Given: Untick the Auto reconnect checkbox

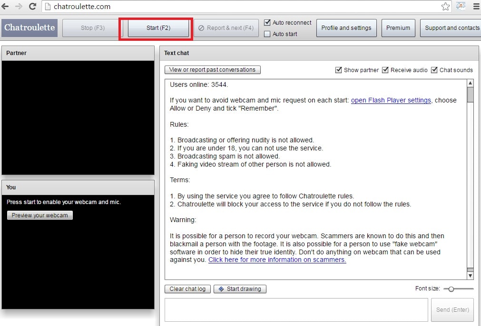Looking at the screenshot, I should pos(267,22).
